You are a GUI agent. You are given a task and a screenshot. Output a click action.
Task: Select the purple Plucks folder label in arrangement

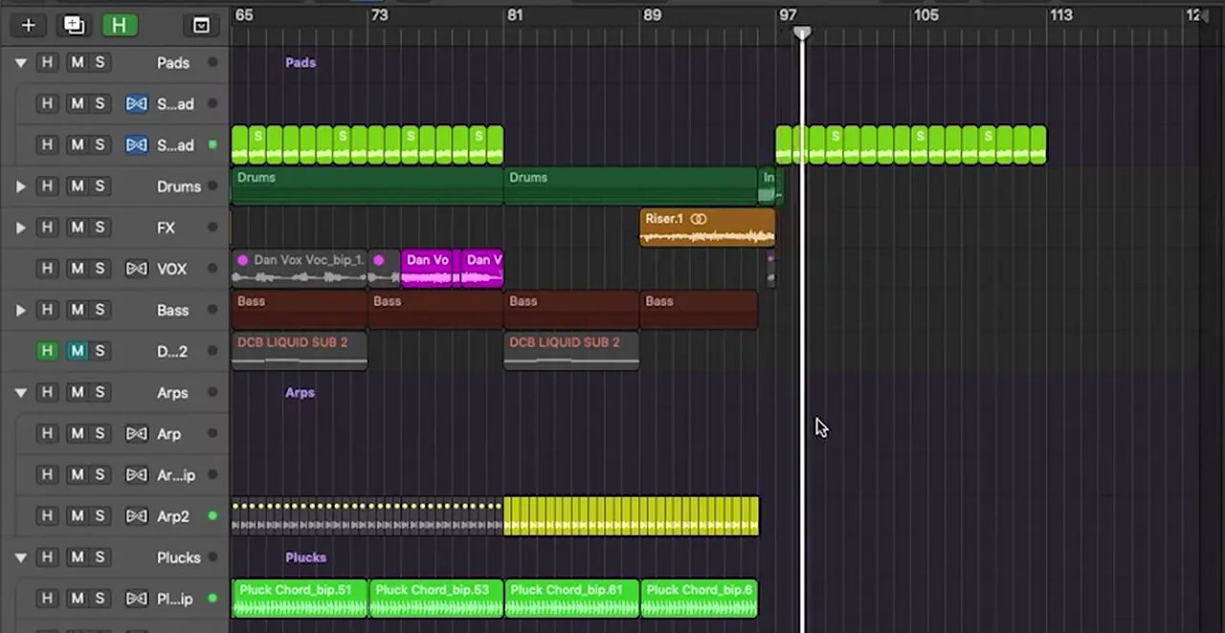(x=305, y=557)
